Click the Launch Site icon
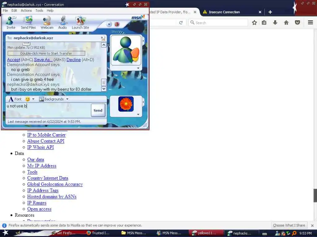The height and width of the screenshot is (237, 317). [x=80, y=23]
